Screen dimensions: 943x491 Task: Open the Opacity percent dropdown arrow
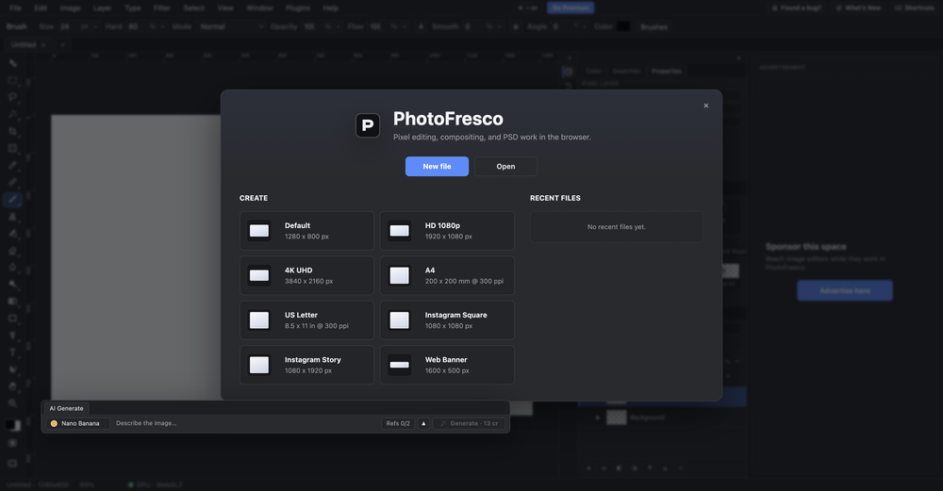tap(338, 26)
